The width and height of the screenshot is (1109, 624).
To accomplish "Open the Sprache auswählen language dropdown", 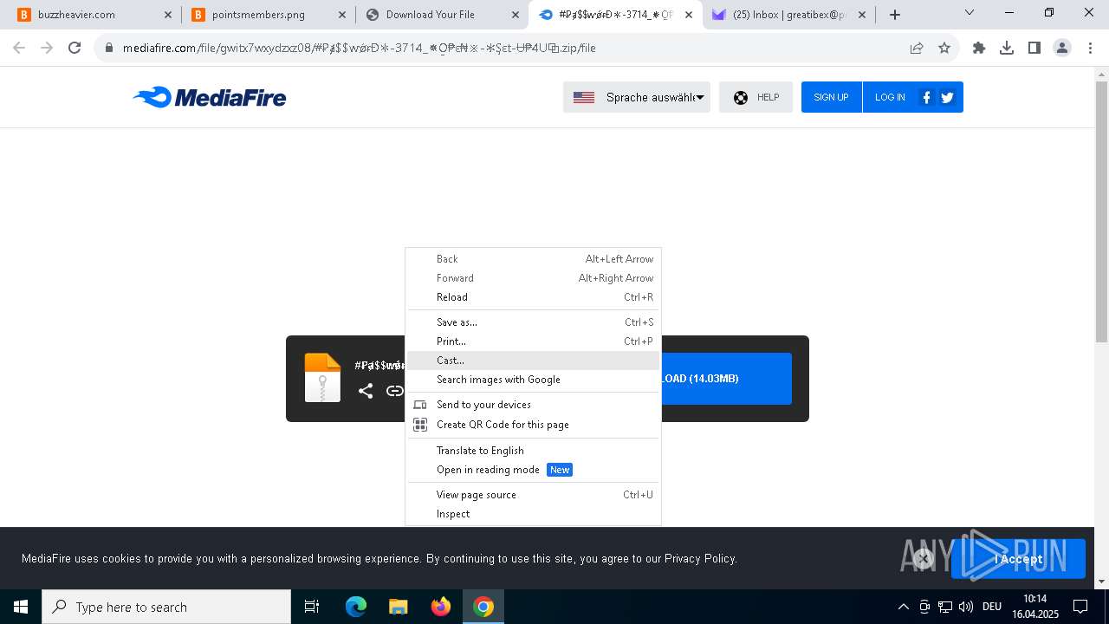I will pyautogui.click(x=637, y=97).
